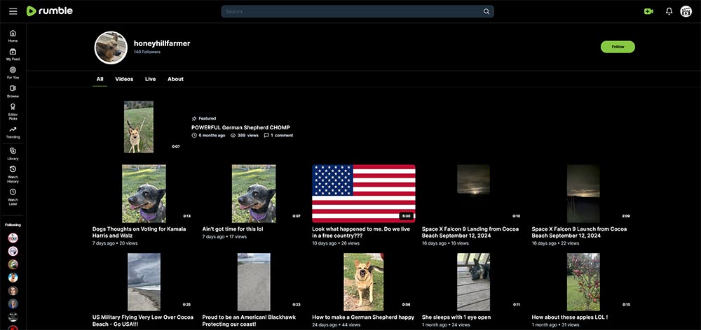Click the Following section label
Screen dimensions: 701x330
tap(13, 224)
